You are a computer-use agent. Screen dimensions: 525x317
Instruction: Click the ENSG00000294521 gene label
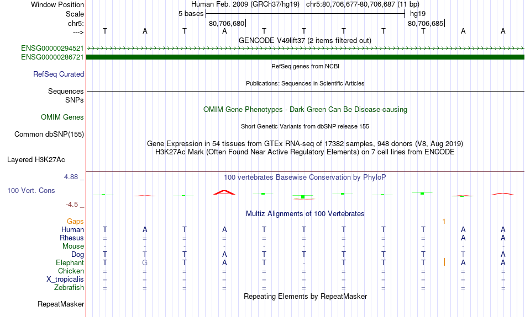click(53, 49)
